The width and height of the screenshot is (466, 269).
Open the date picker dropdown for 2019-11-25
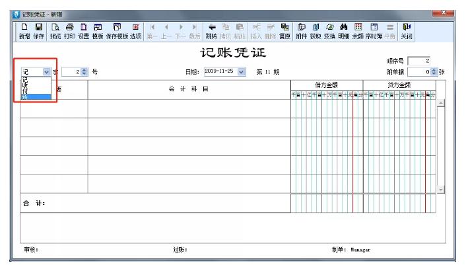(x=242, y=72)
